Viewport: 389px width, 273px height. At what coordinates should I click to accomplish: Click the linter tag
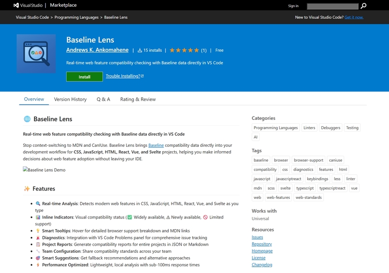pyautogui.click(x=350, y=179)
